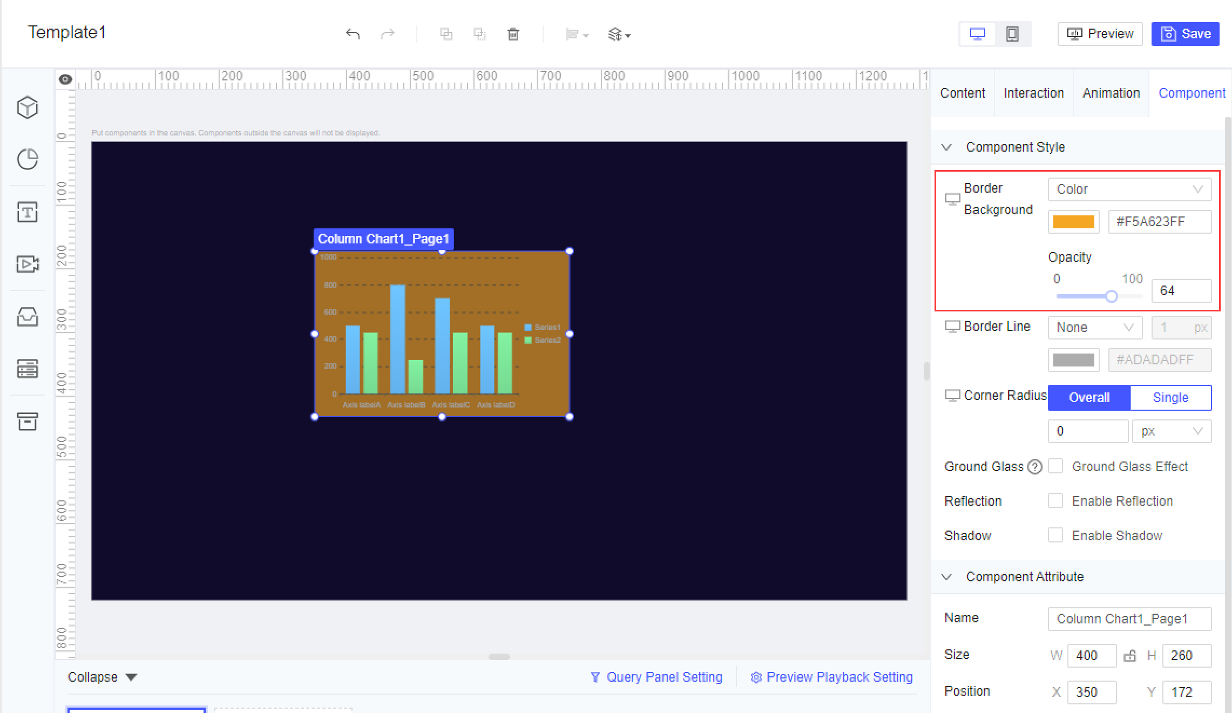The height and width of the screenshot is (713, 1232).
Task: Switch to the Interaction tab
Action: coord(1033,93)
